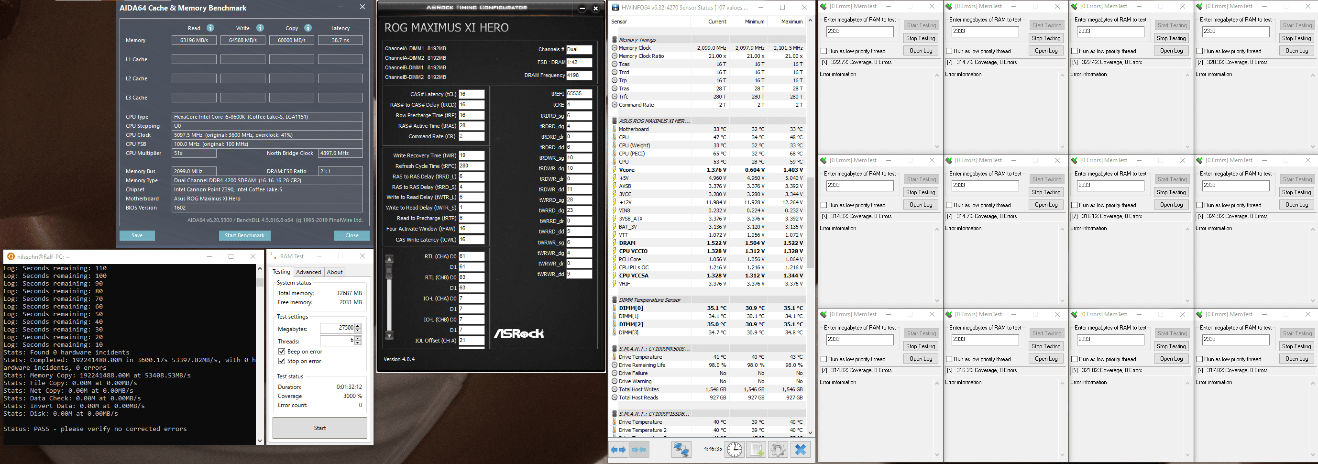Start logging with HWiNFO spreadsheet icon

(756, 450)
